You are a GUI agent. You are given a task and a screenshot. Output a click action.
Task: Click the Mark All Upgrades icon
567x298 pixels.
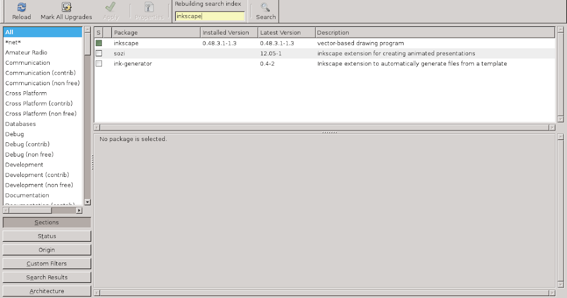[66, 7]
